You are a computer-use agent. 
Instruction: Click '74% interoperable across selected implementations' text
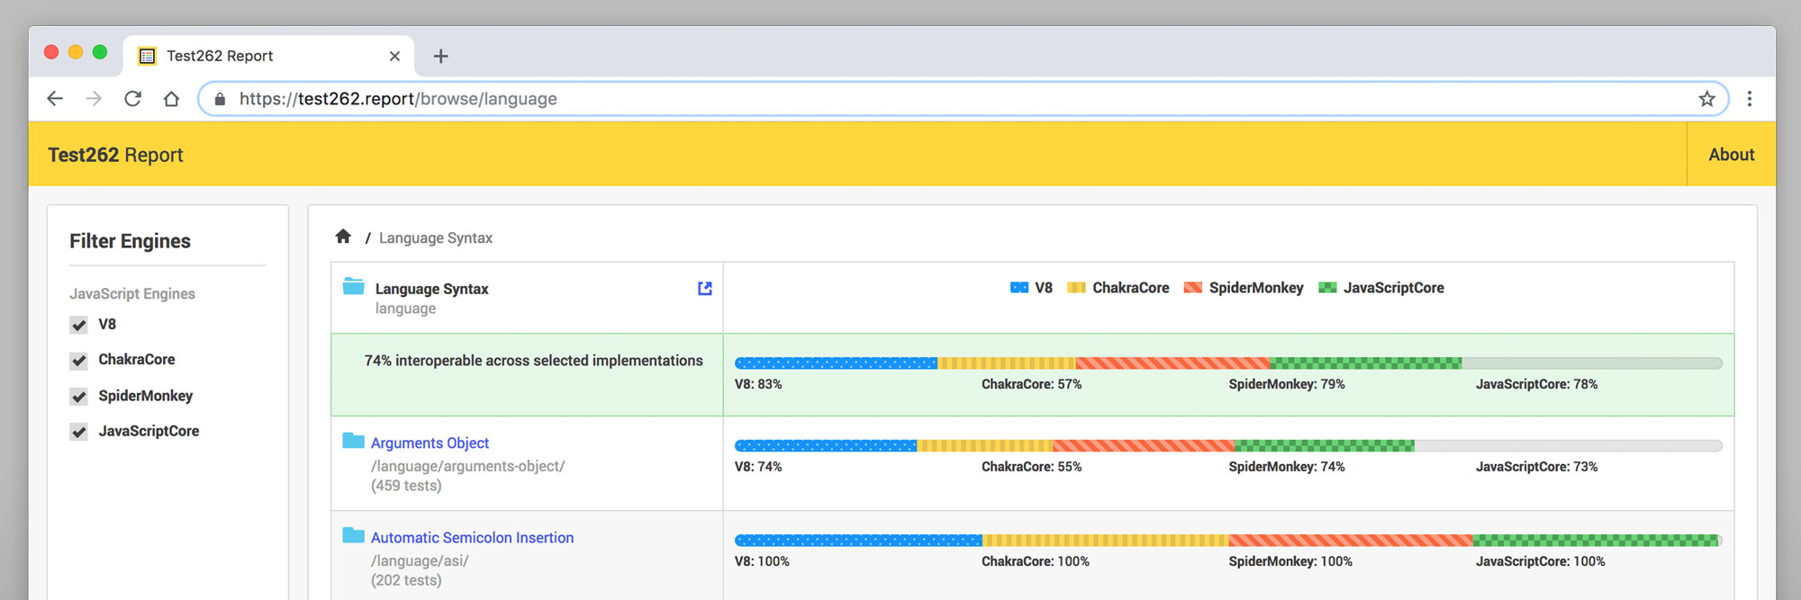coord(533,361)
